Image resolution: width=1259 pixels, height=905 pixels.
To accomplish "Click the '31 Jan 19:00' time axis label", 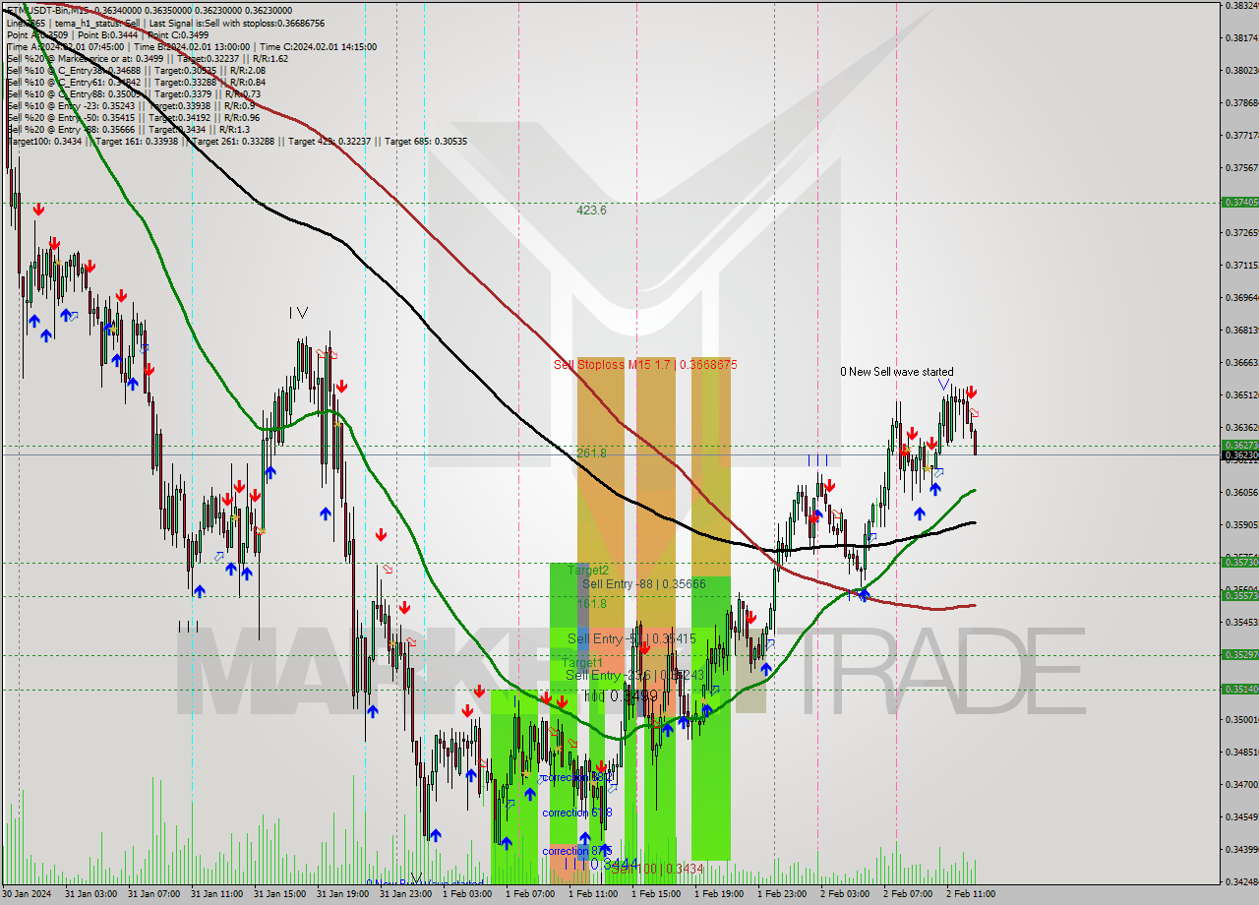I will [341, 894].
